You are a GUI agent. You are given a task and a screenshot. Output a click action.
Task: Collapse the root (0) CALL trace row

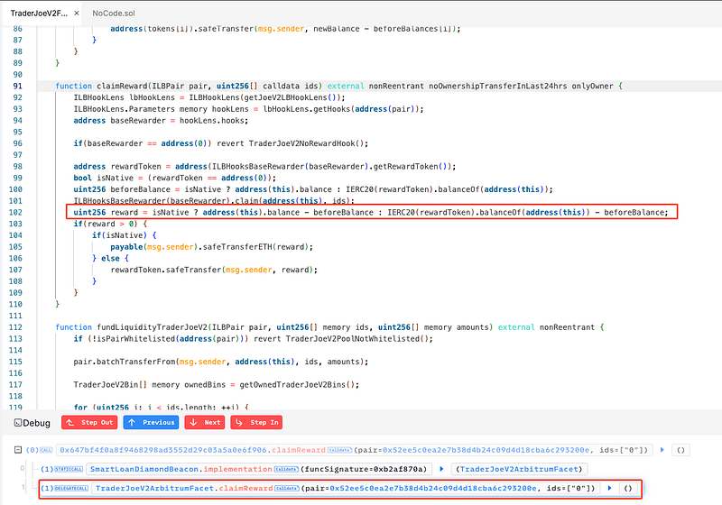(7, 450)
